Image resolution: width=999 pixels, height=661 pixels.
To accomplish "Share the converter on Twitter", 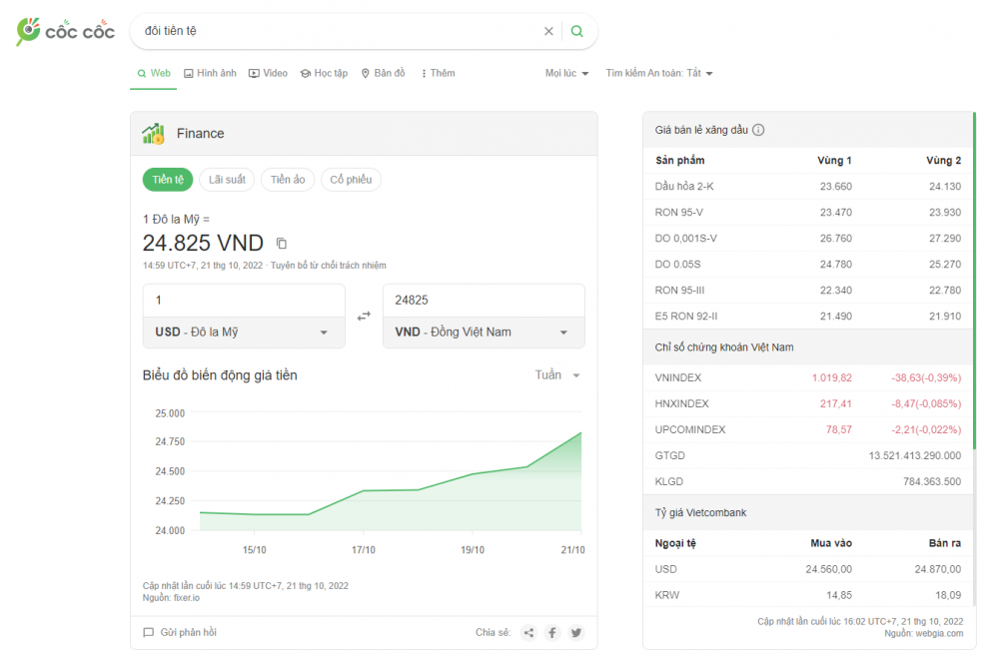I will (x=575, y=632).
